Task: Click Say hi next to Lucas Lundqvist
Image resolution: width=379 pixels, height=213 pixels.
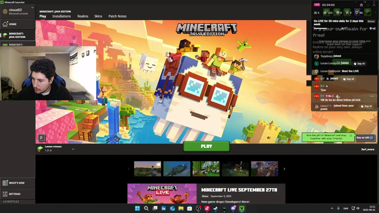Action: pyautogui.click(x=359, y=64)
